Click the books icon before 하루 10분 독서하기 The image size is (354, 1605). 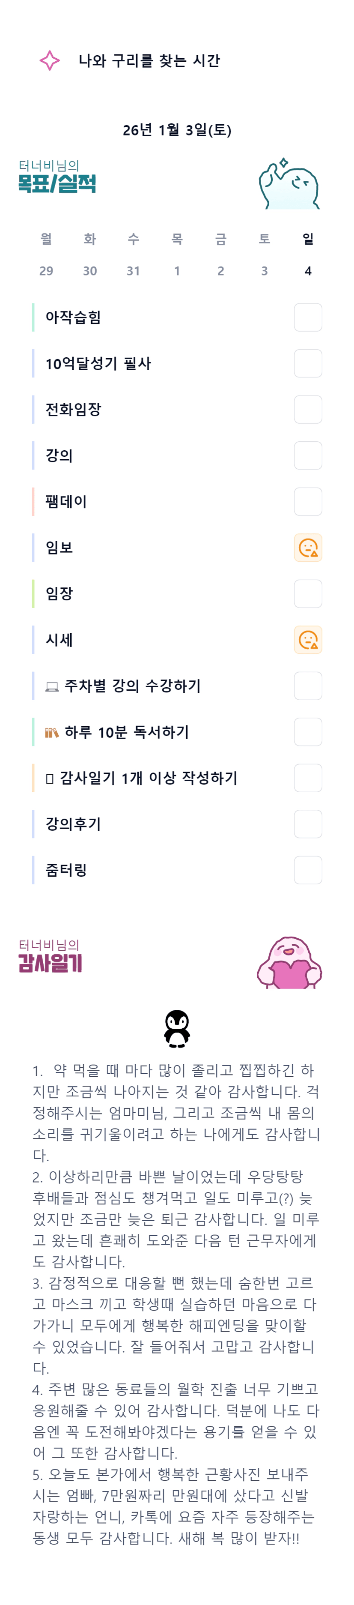52,733
